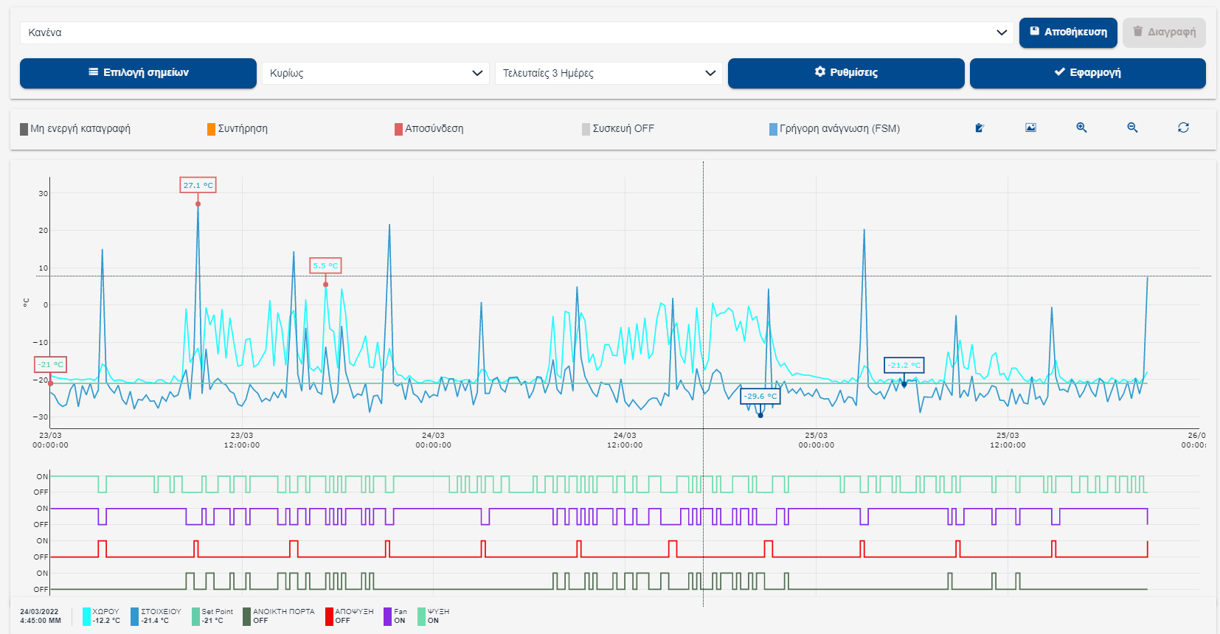Open the Επιλογή σημείων point selection
1220x634 pixels.
[x=138, y=73]
